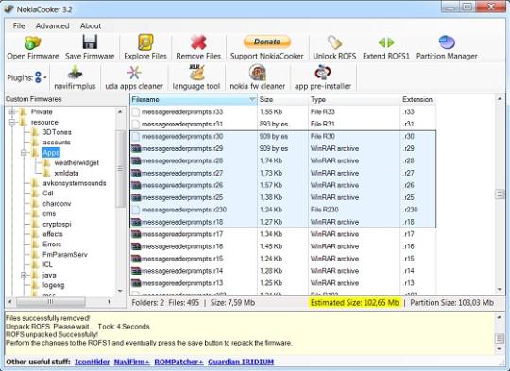Viewport: 510px width, 371px height.
Task: Click the WinRAR icon of messagereaderprompts.r27
Action: (136, 174)
